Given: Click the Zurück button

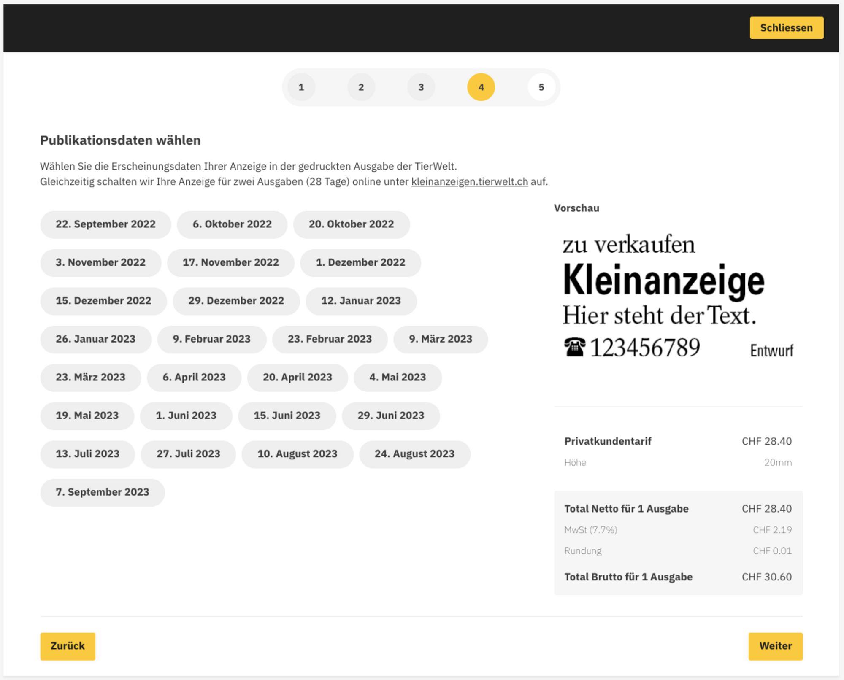Looking at the screenshot, I should point(68,646).
